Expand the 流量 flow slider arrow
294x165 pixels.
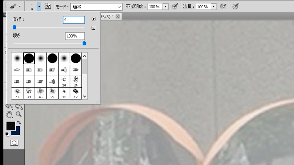click(x=214, y=6)
